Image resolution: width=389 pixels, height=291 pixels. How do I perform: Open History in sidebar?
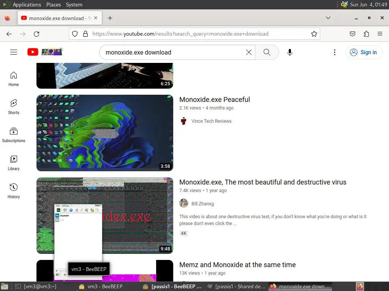pos(14,191)
